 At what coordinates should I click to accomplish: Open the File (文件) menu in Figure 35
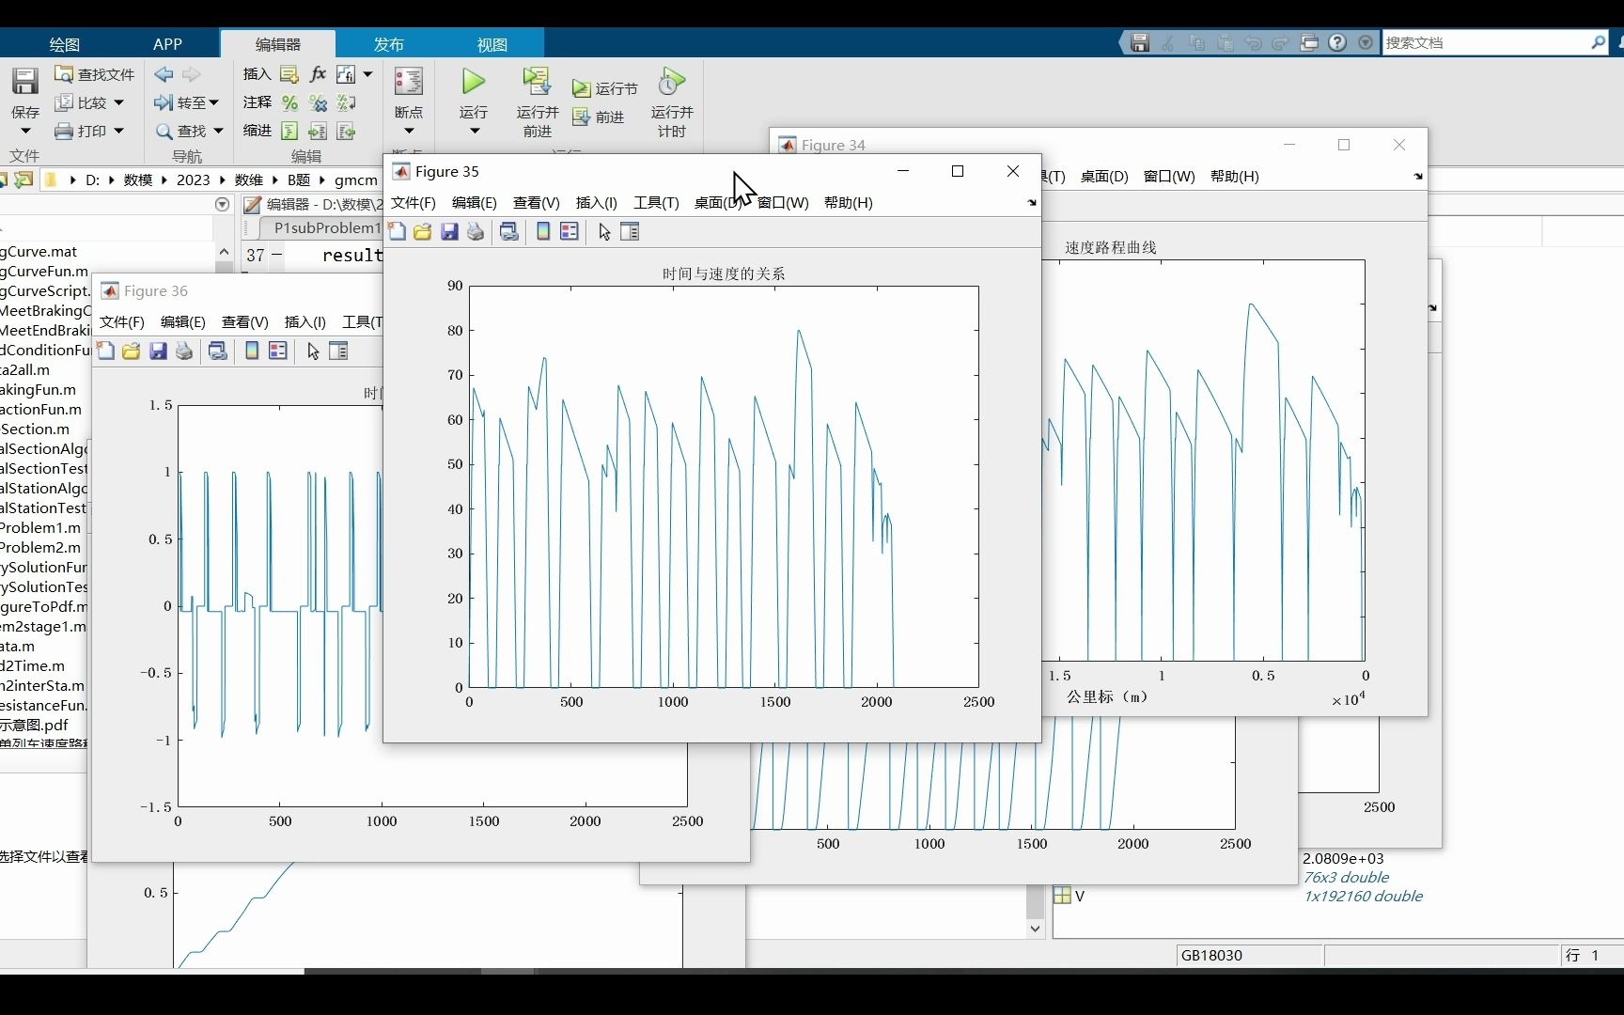[x=413, y=202]
